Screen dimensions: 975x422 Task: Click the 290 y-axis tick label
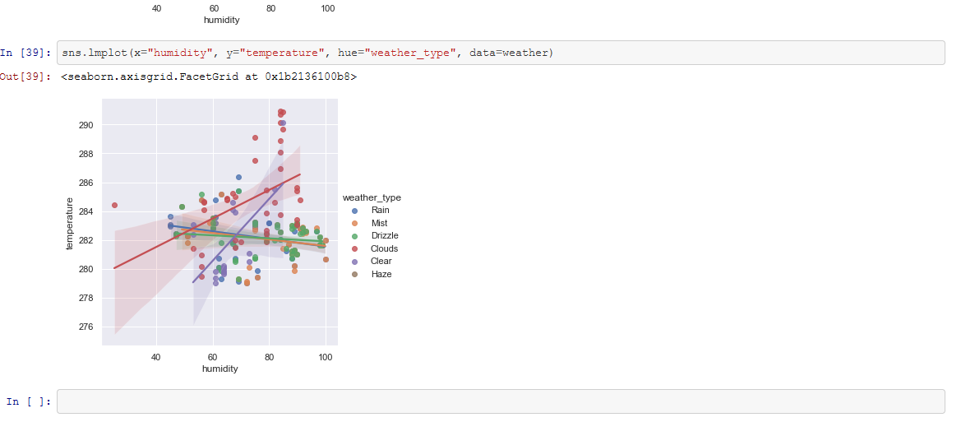click(85, 125)
